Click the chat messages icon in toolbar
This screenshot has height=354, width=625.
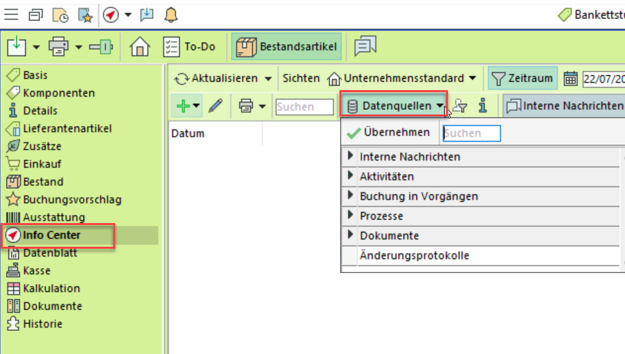coord(365,47)
